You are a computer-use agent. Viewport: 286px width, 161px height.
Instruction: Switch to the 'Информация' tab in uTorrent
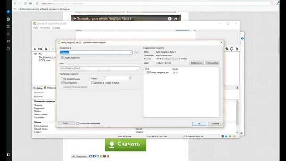(50, 88)
